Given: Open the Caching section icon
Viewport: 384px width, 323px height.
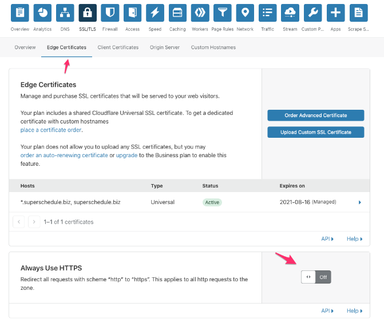Looking at the screenshot, I should (177, 13).
